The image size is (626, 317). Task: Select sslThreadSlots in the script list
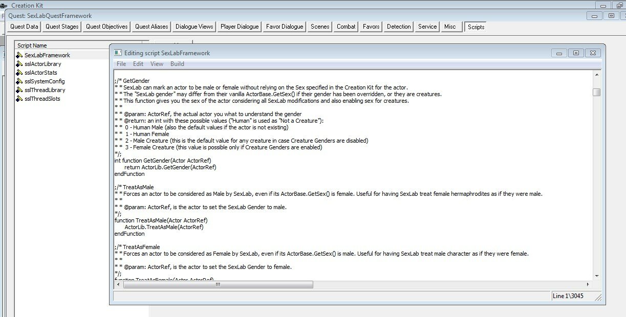pos(42,99)
